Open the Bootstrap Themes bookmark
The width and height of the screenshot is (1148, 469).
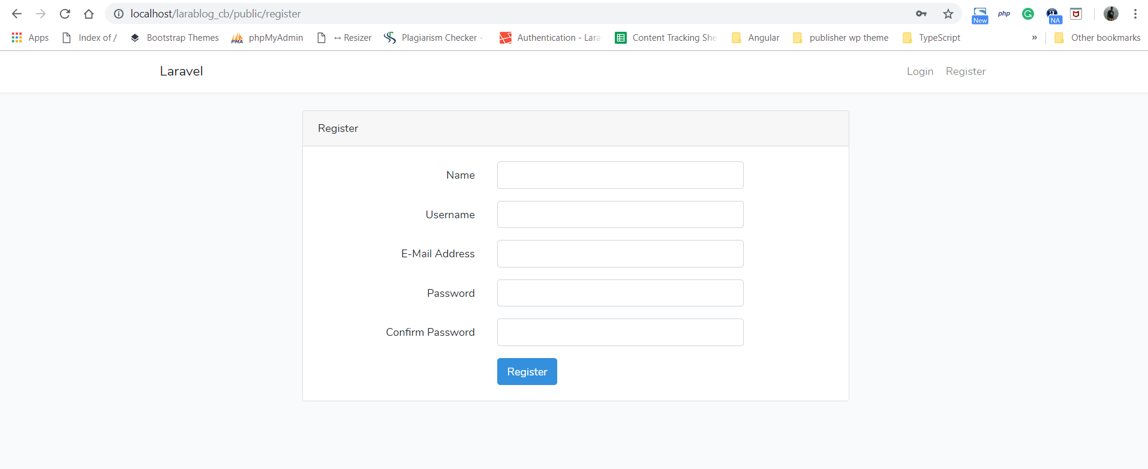175,37
